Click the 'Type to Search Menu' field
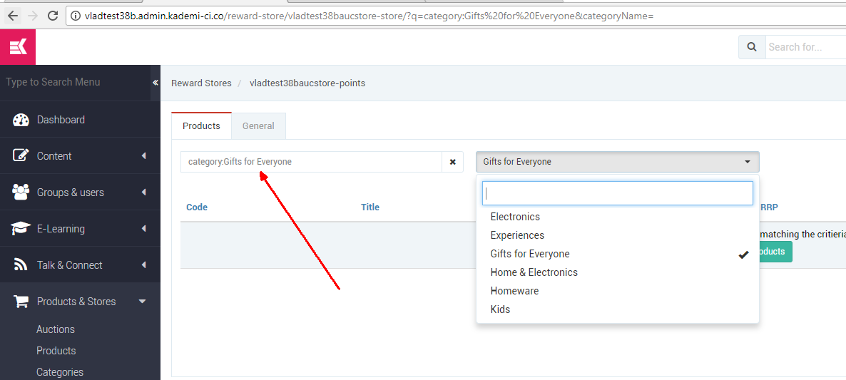 click(75, 83)
